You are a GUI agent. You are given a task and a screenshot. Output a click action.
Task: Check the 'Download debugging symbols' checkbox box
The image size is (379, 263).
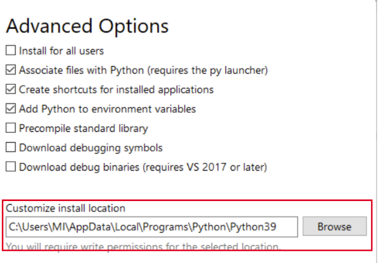[x=11, y=148]
